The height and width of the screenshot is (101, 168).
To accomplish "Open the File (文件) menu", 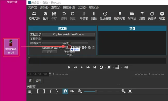I will [x=33, y=7].
